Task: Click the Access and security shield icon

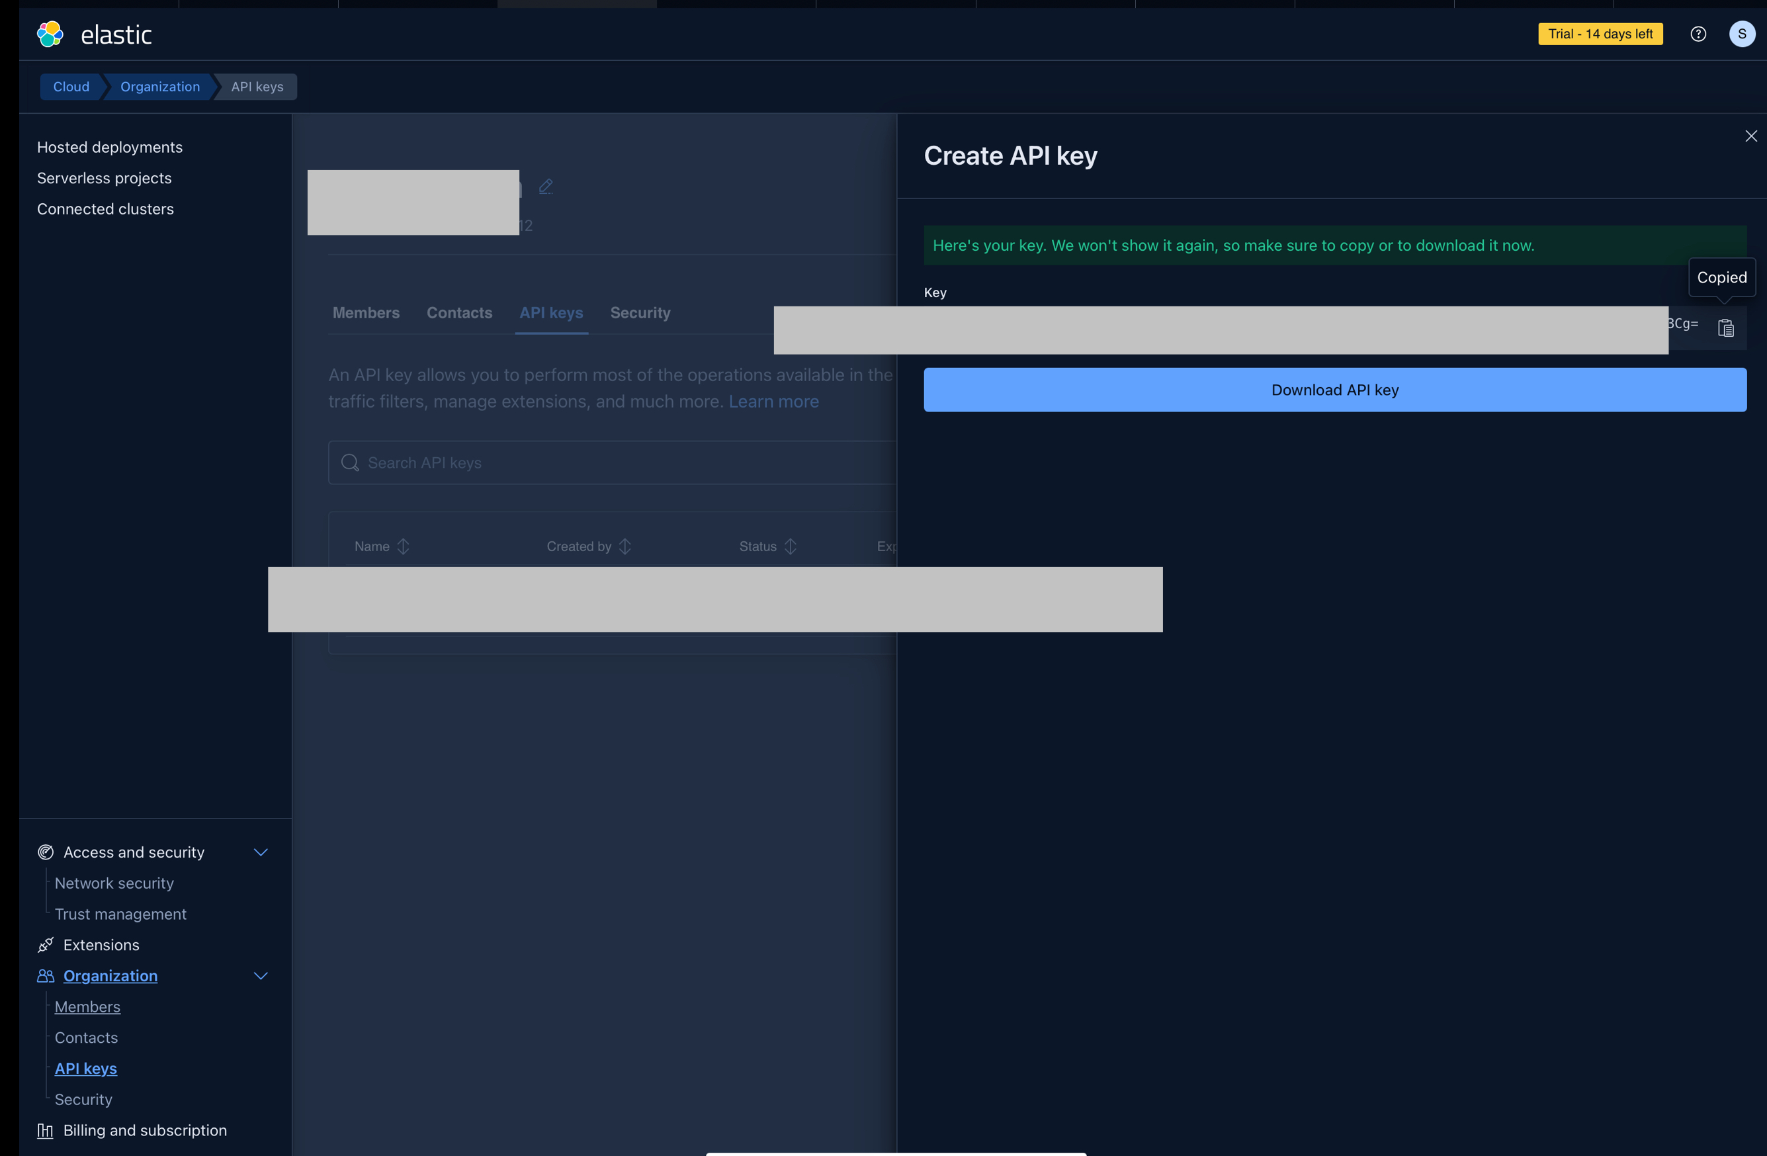Action: pyautogui.click(x=45, y=852)
